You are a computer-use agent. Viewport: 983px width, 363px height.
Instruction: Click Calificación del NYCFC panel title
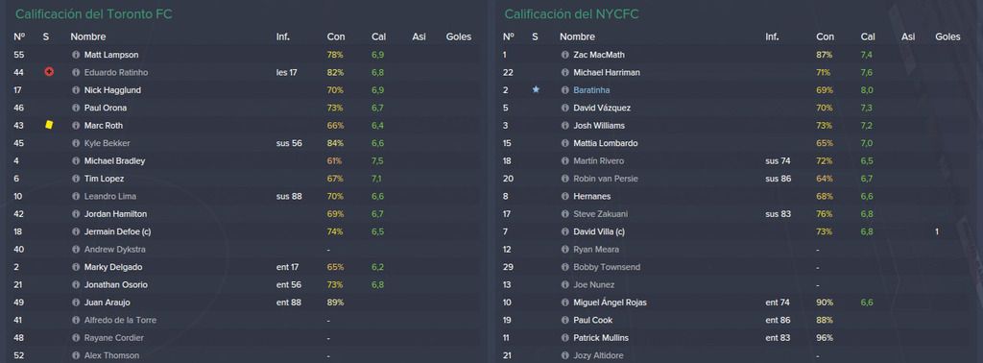571,13
